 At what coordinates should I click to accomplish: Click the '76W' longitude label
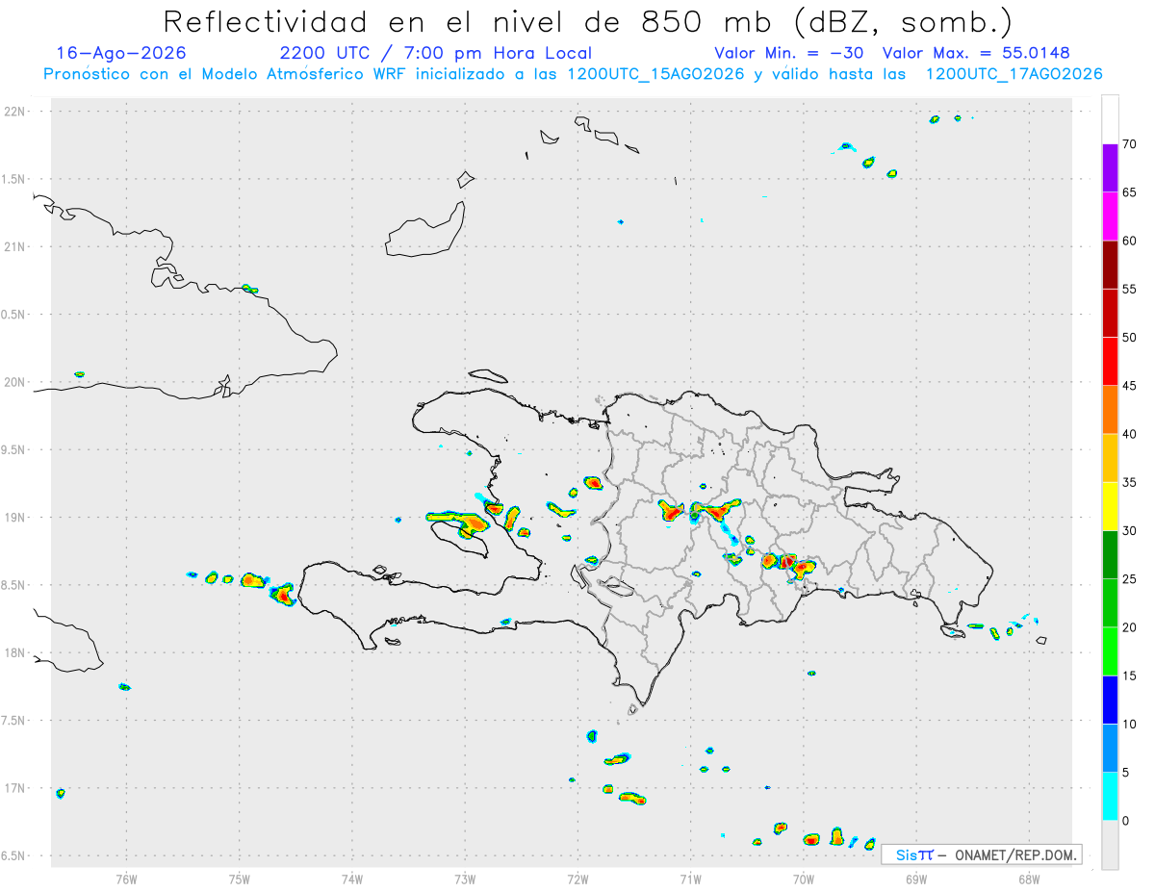point(126,879)
